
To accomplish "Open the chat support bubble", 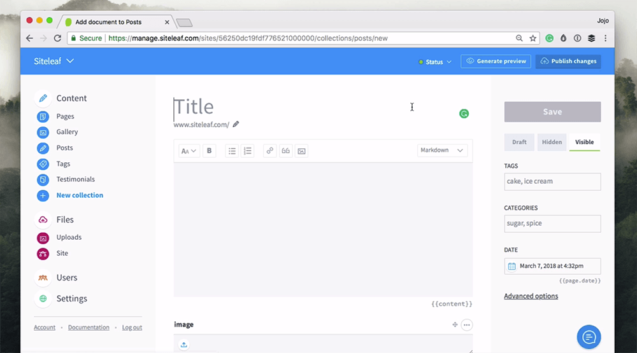I will [x=589, y=336].
